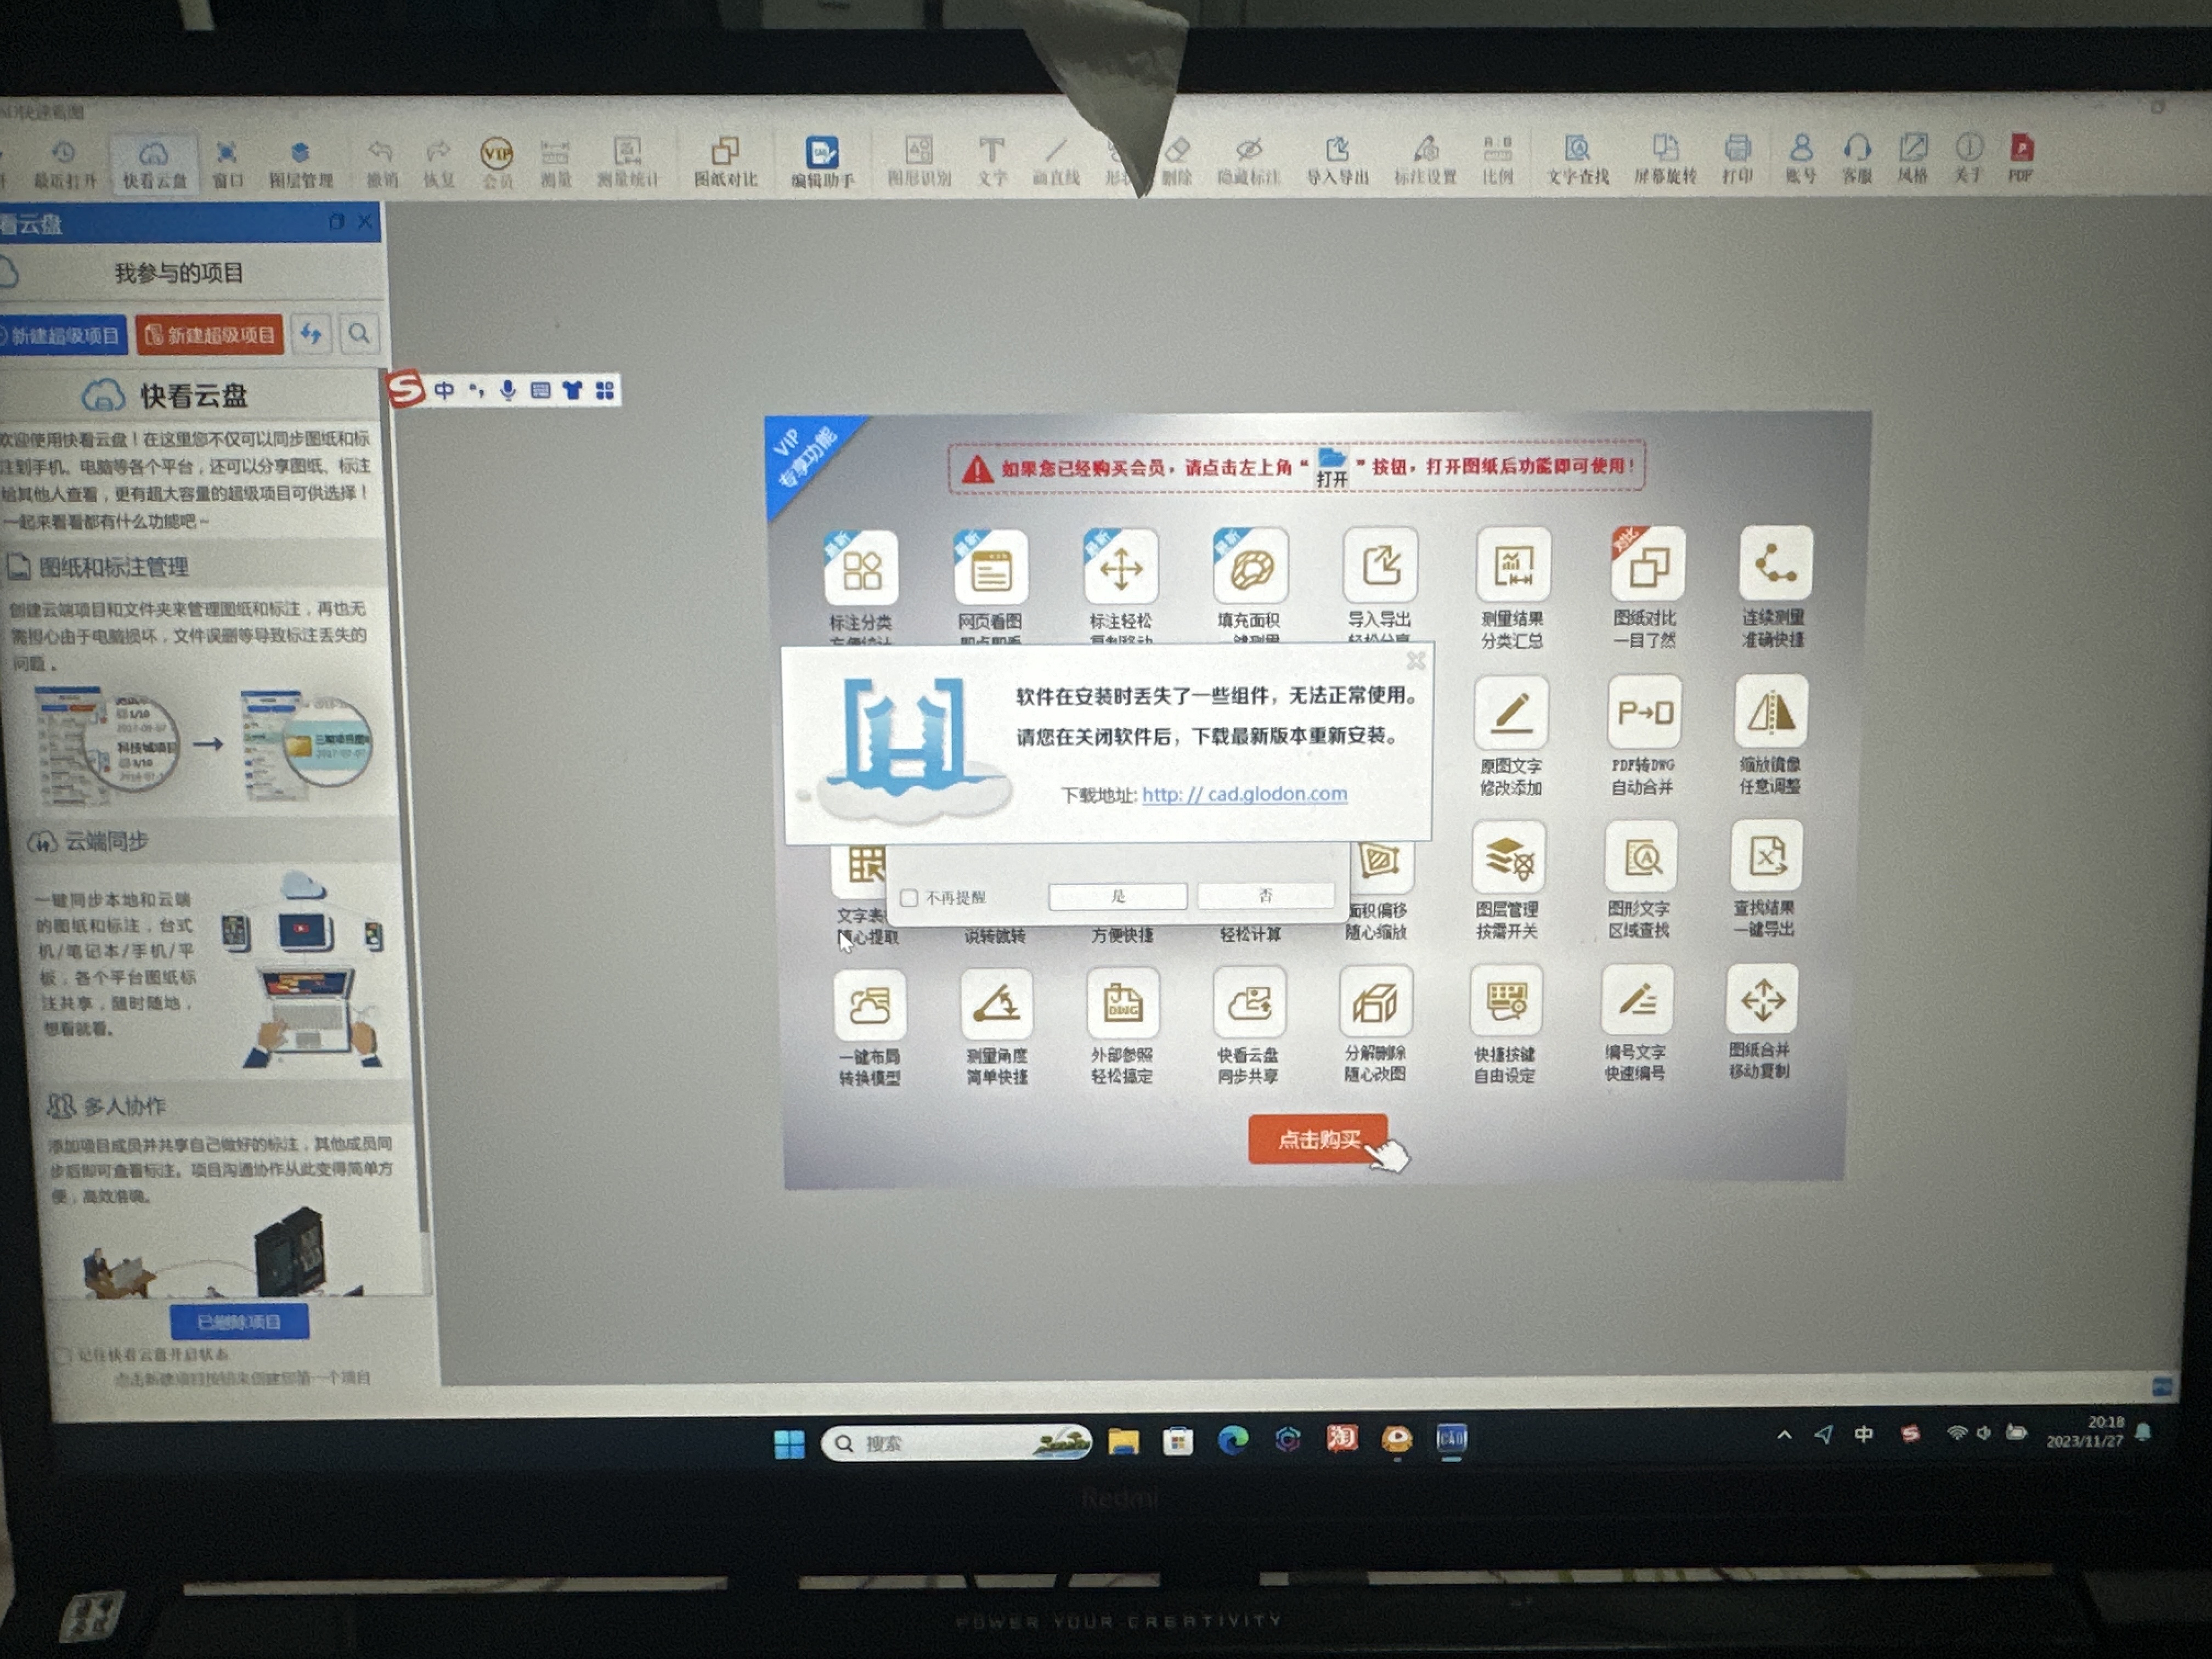Tick the 不再提醒 checkbox
This screenshot has height=1659, width=2212.
[909, 898]
